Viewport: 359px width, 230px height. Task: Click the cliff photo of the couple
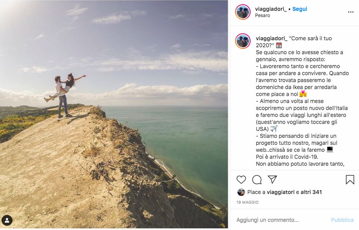point(114,114)
